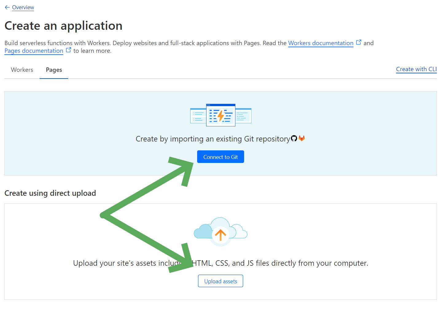Image resolution: width=444 pixels, height=309 pixels.
Task: Open the Workers documentation link
Action: (321, 43)
